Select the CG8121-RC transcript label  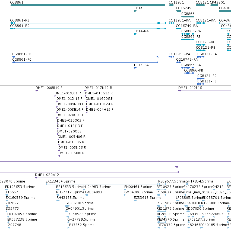205,42
